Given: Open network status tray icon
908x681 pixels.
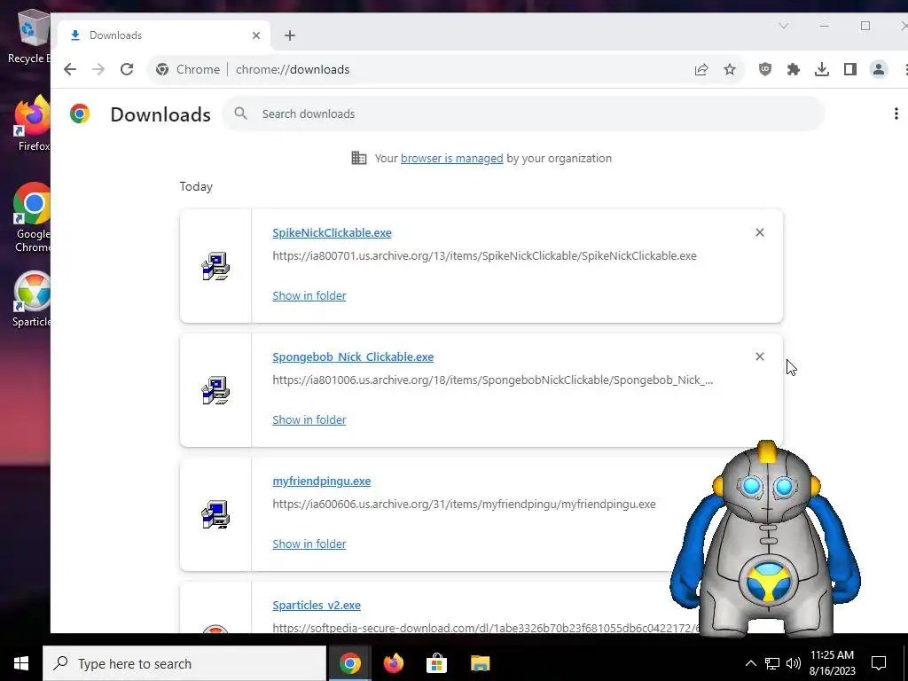Looking at the screenshot, I should tap(772, 663).
